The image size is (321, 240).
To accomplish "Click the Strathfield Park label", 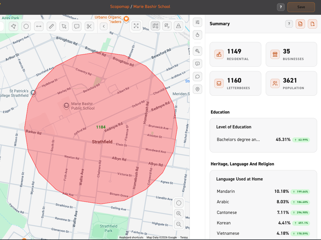I will 108,228.
